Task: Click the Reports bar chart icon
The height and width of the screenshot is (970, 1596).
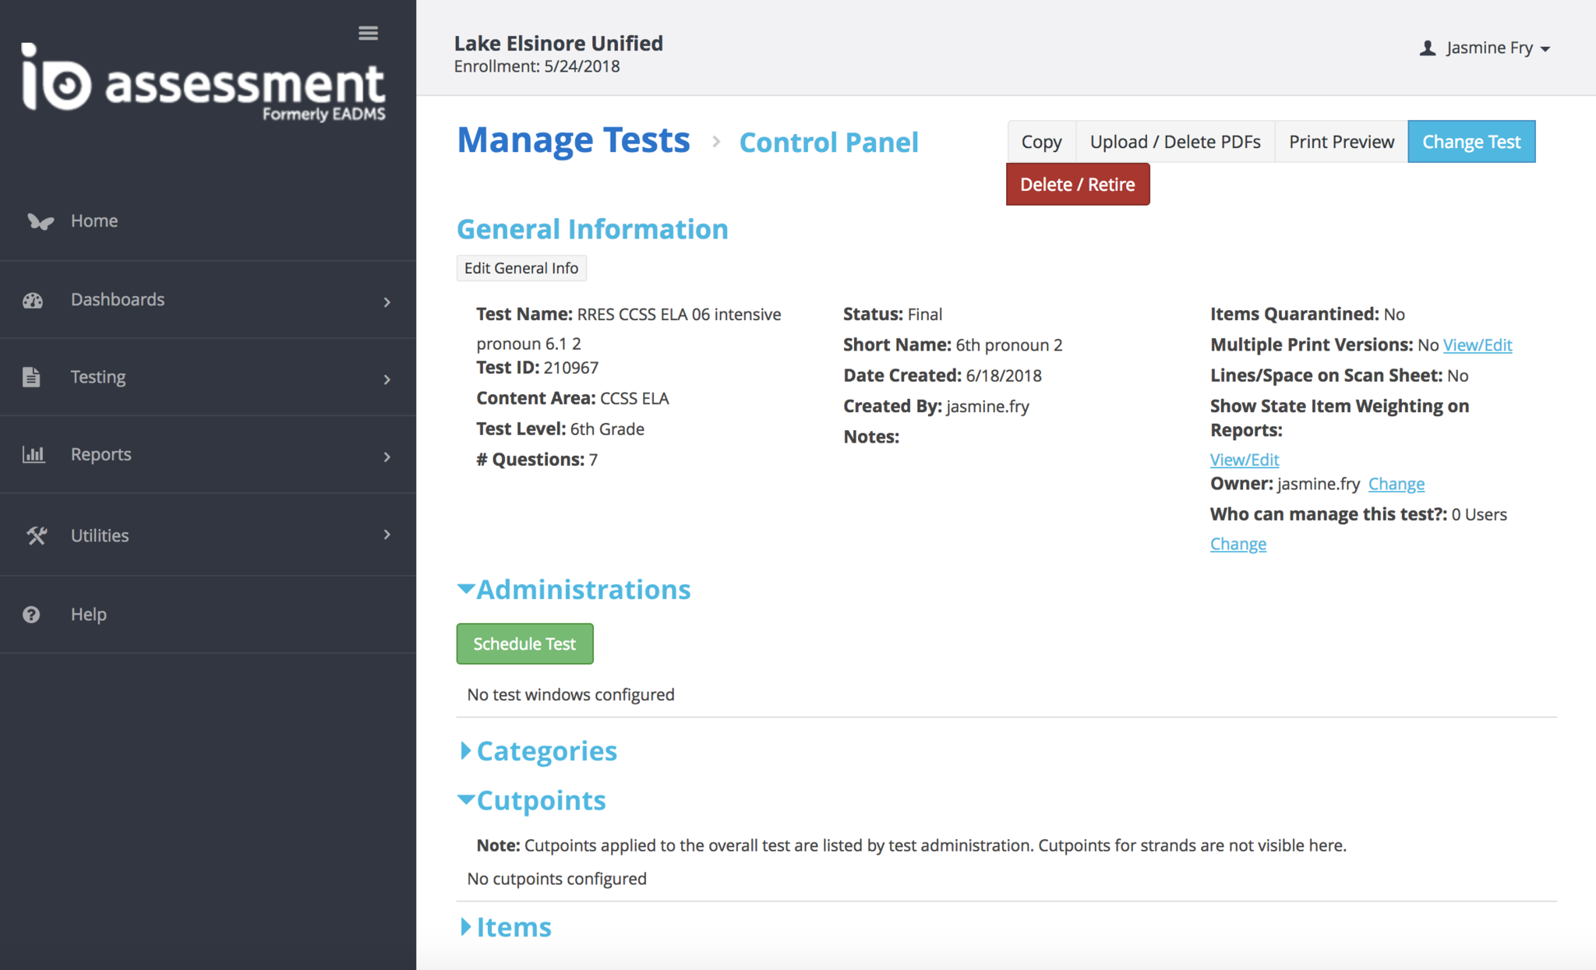Action: [33, 454]
